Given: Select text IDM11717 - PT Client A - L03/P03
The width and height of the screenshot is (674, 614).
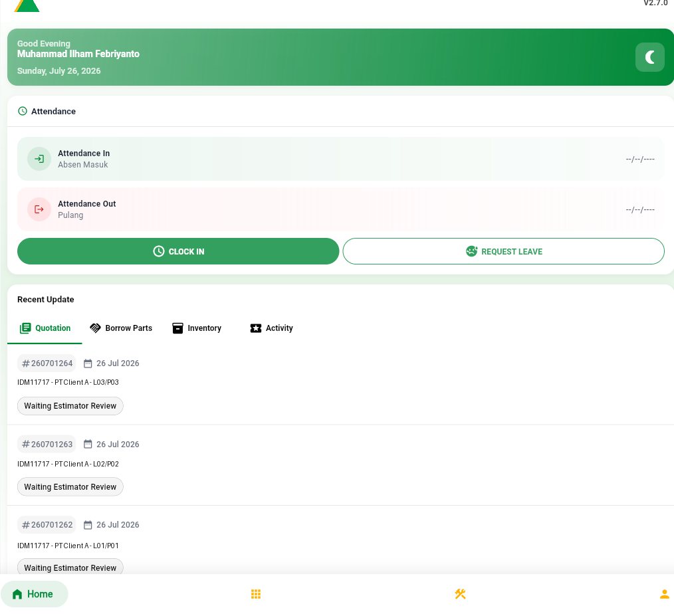Looking at the screenshot, I should (68, 382).
